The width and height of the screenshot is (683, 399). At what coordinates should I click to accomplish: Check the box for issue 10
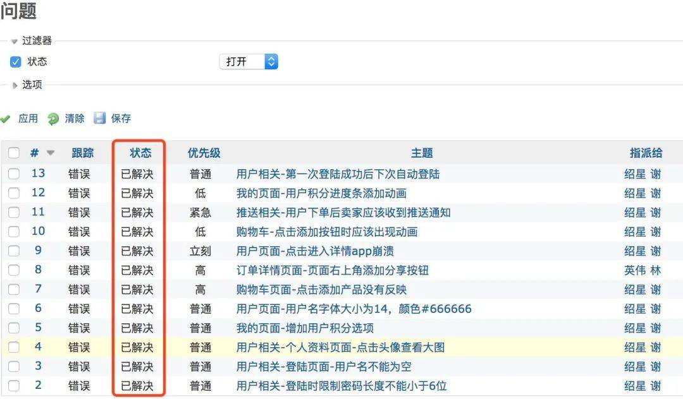[x=14, y=231]
